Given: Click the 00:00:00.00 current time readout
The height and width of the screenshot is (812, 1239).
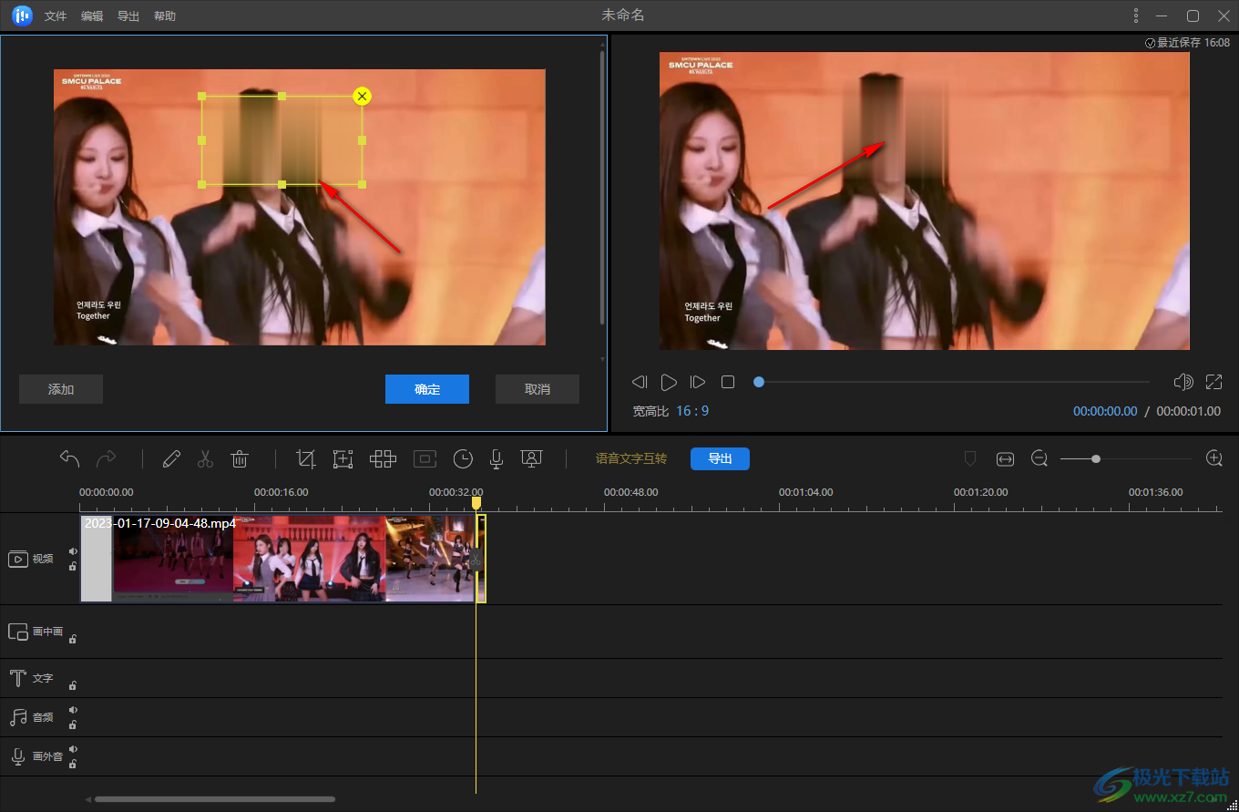Looking at the screenshot, I should (x=1105, y=411).
